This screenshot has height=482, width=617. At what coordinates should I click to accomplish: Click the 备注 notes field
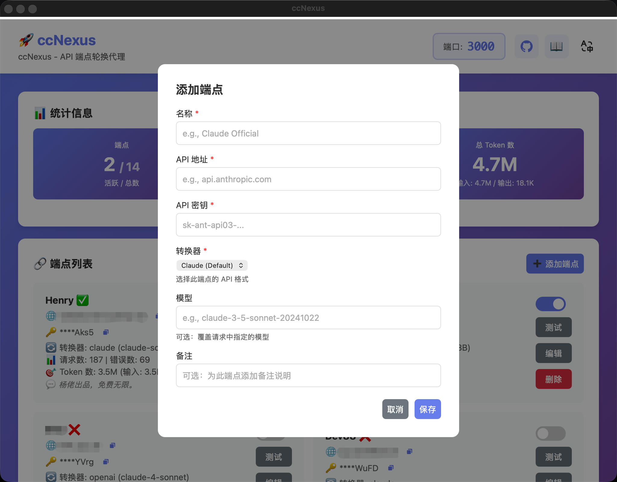point(308,375)
